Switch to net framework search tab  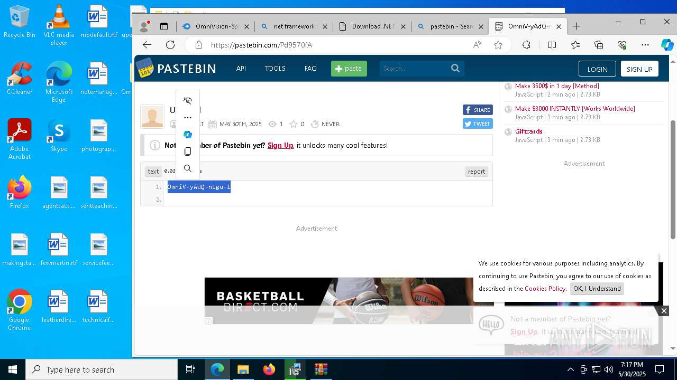click(294, 26)
